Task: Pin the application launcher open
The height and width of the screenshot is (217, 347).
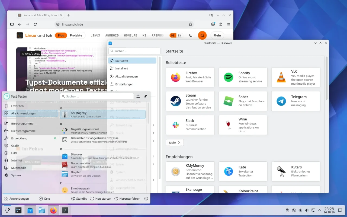Action: 145,96
